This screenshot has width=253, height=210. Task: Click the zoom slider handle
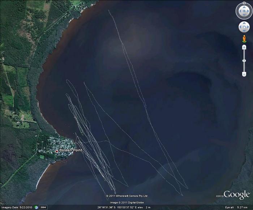click(244, 60)
